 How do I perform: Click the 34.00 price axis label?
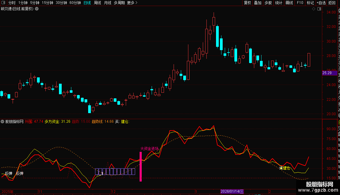click(331, 12)
